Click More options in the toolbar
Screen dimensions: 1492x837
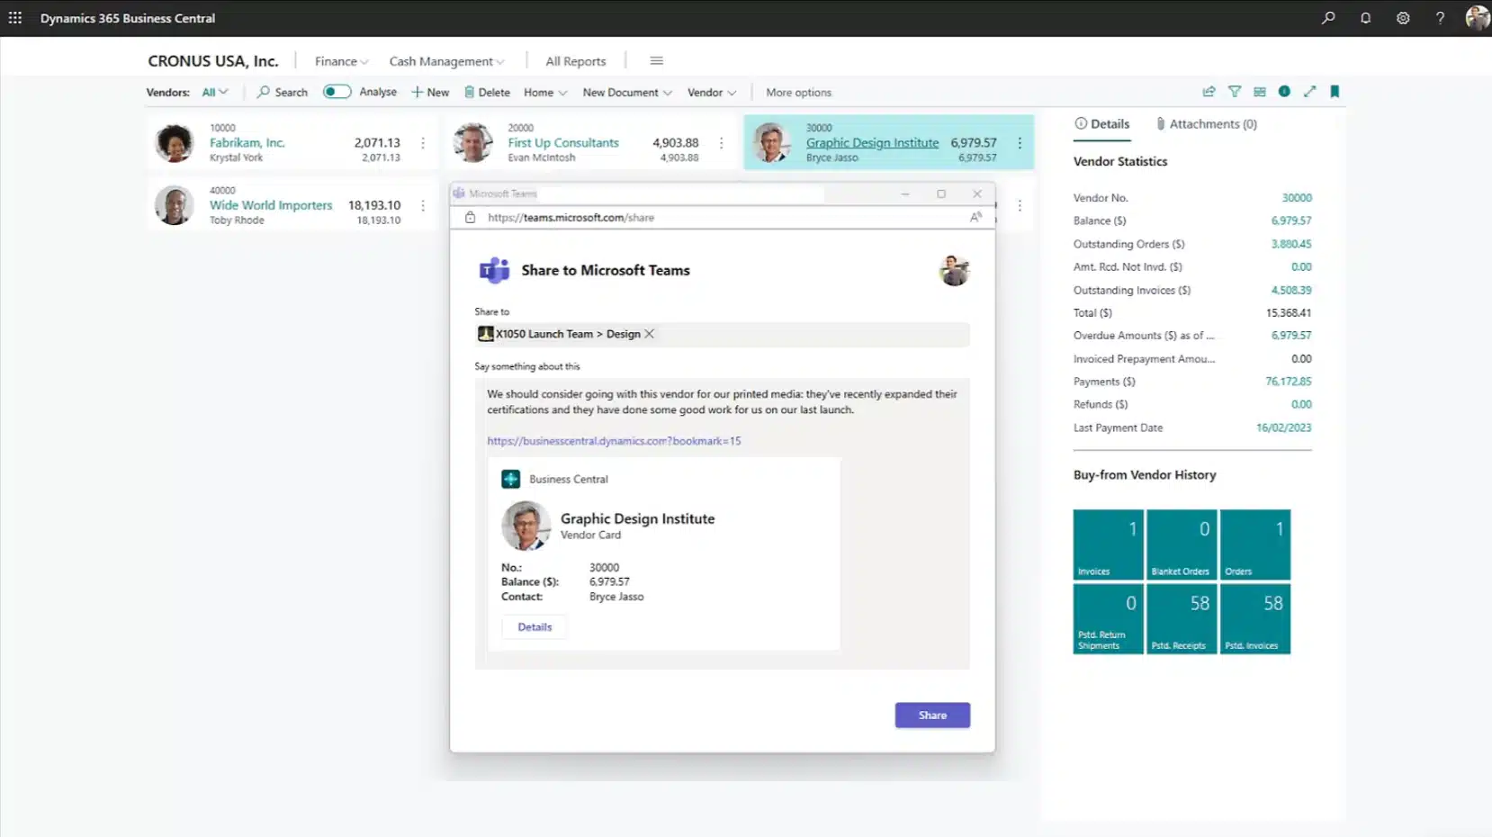point(798,92)
